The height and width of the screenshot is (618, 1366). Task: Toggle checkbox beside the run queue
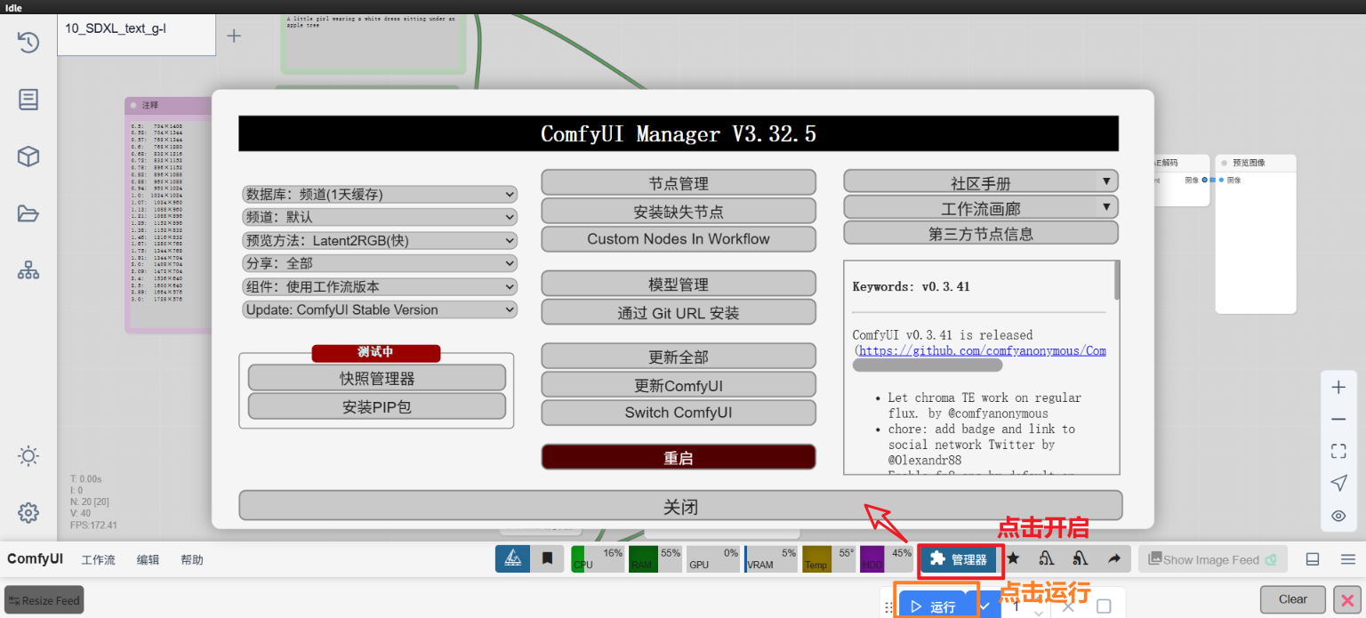click(1104, 606)
